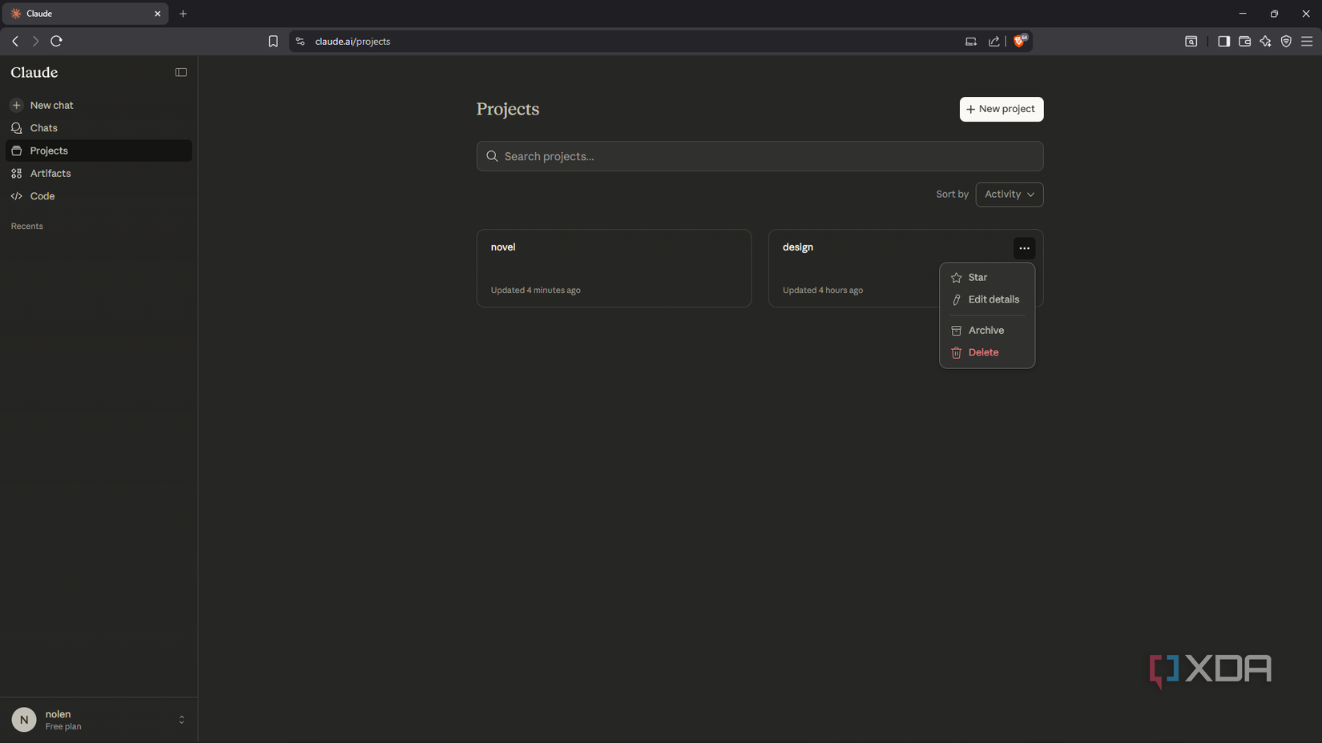Choose Archive from the context menu
This screenshot has height=743, width=1322.
click(987, 330)
